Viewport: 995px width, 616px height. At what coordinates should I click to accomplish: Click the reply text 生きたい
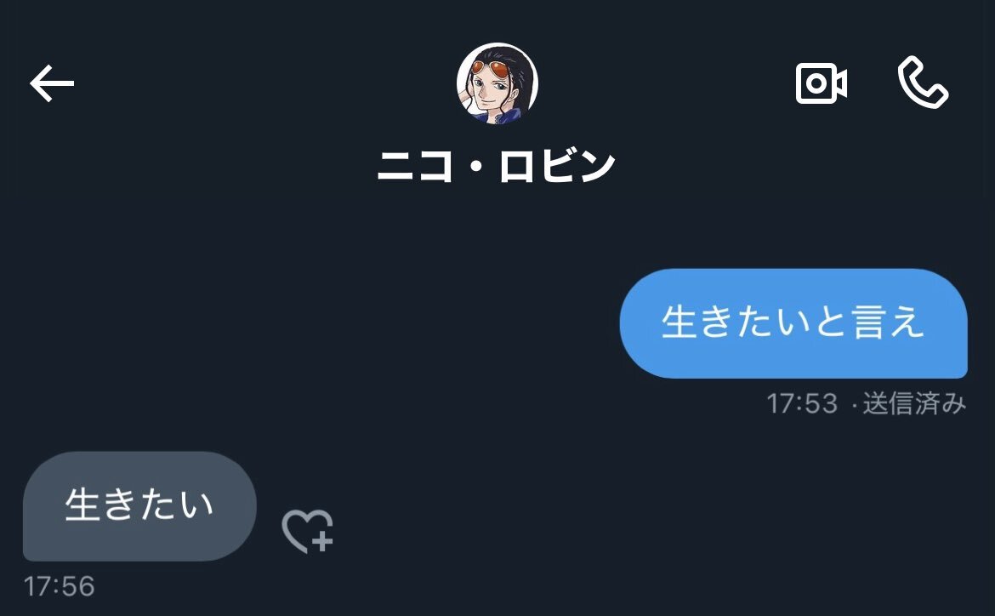tap(139, 505)
